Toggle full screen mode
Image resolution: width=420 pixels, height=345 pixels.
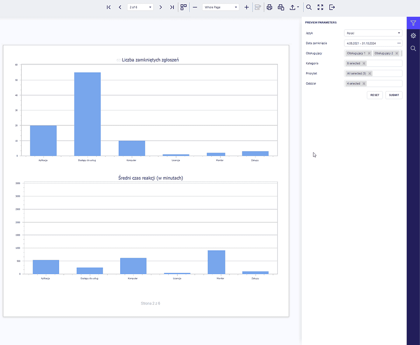pos(320,7)
